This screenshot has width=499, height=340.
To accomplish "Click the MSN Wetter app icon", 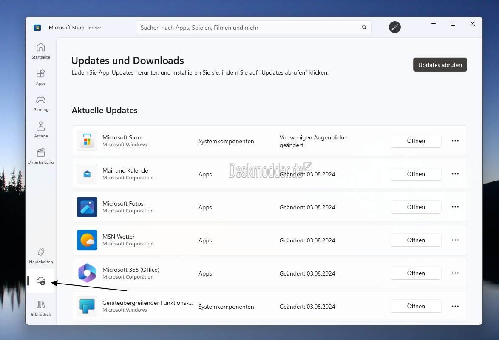I will pyautogui.click(x=87, y=240).
